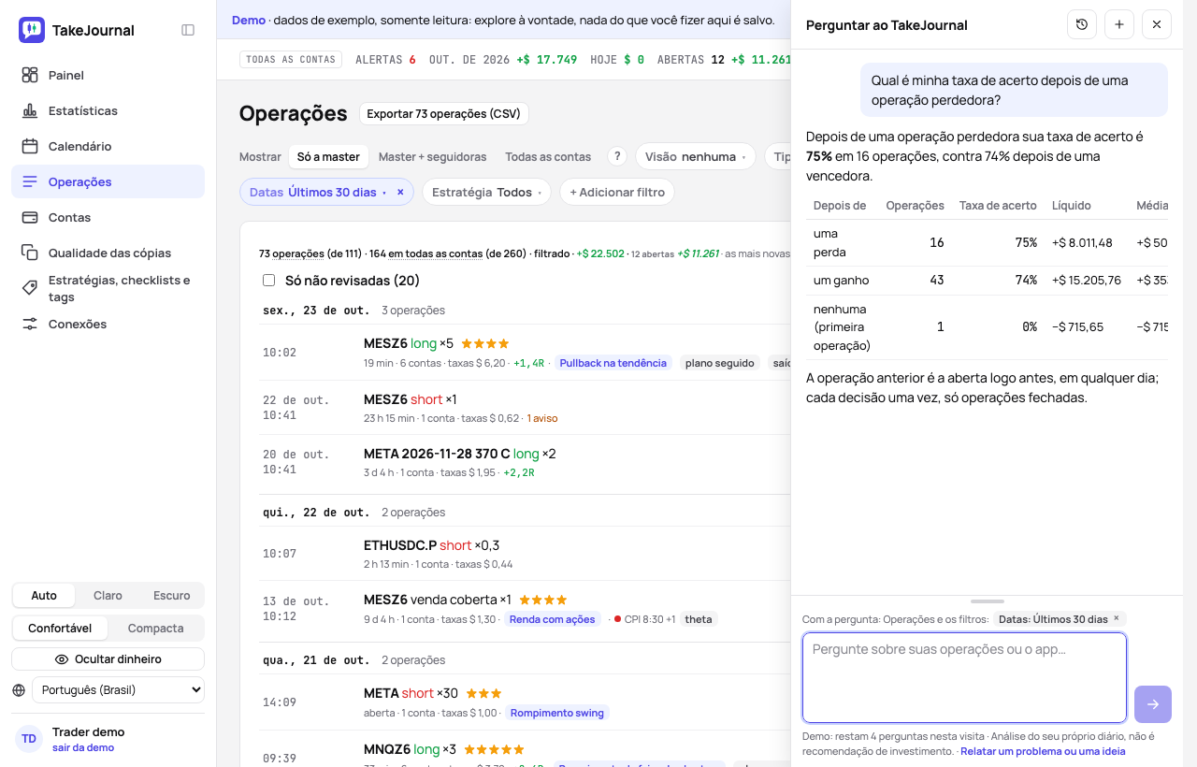Open the Visão nenhuma dropdown
This screenshot has height=767, width=1197.
696,156
